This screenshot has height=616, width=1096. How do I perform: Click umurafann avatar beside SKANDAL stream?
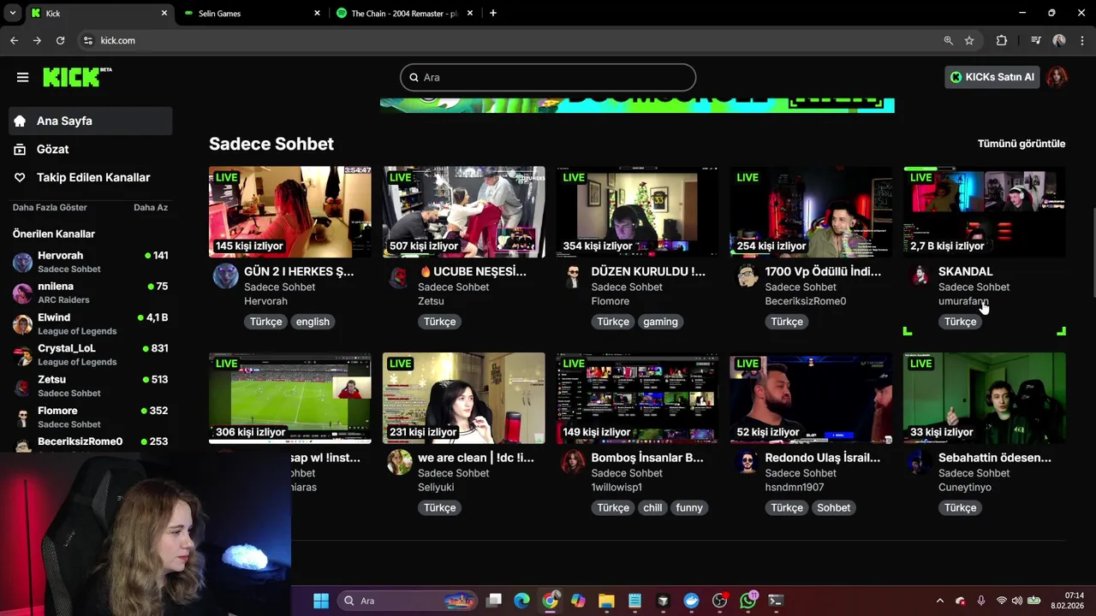point(920,276)
